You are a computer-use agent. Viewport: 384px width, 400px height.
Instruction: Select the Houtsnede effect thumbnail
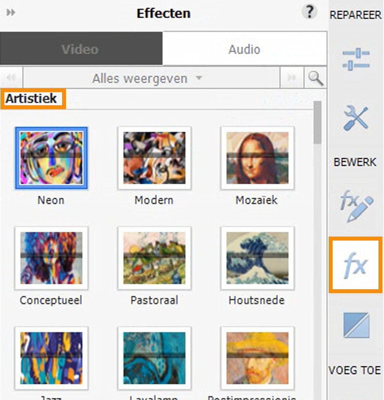coord(257,258)
